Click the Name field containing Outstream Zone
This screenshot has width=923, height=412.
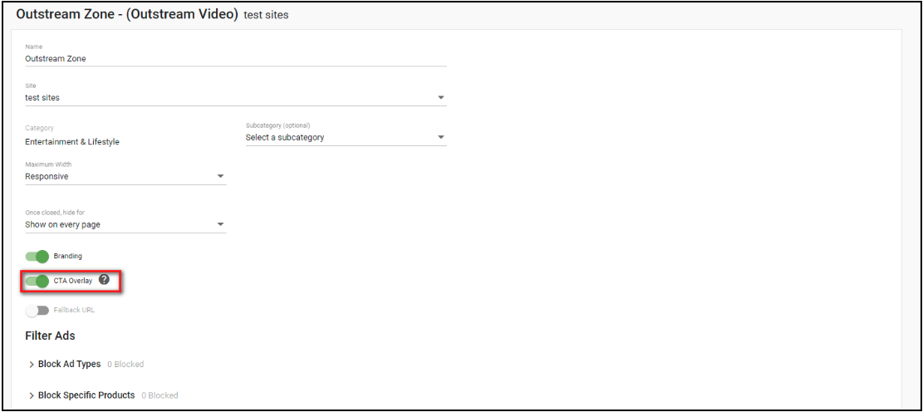[x=235, y=59]
